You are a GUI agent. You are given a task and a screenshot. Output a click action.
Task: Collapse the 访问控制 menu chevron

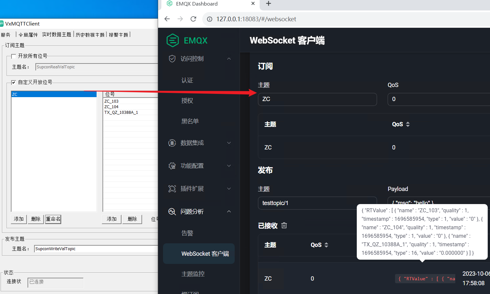(229, 59)
